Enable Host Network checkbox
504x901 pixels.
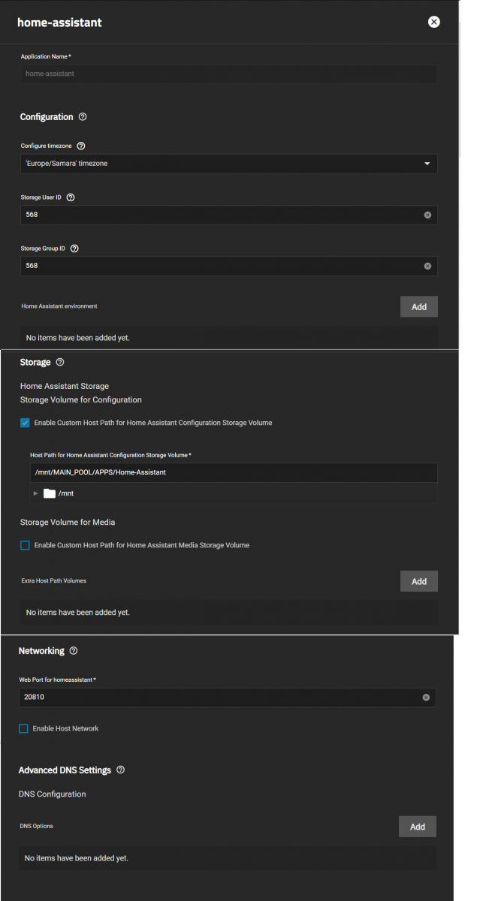tap(23, 728)
